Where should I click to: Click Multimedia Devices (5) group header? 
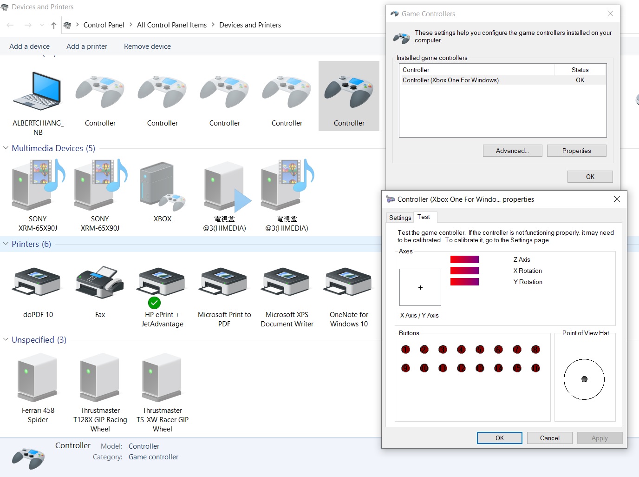pyautogui.click(x=53, y=148)
